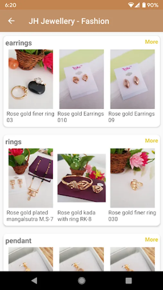
Task: Tap Android recent apps square
Action: pyautogui.click(x=129, y=281)
